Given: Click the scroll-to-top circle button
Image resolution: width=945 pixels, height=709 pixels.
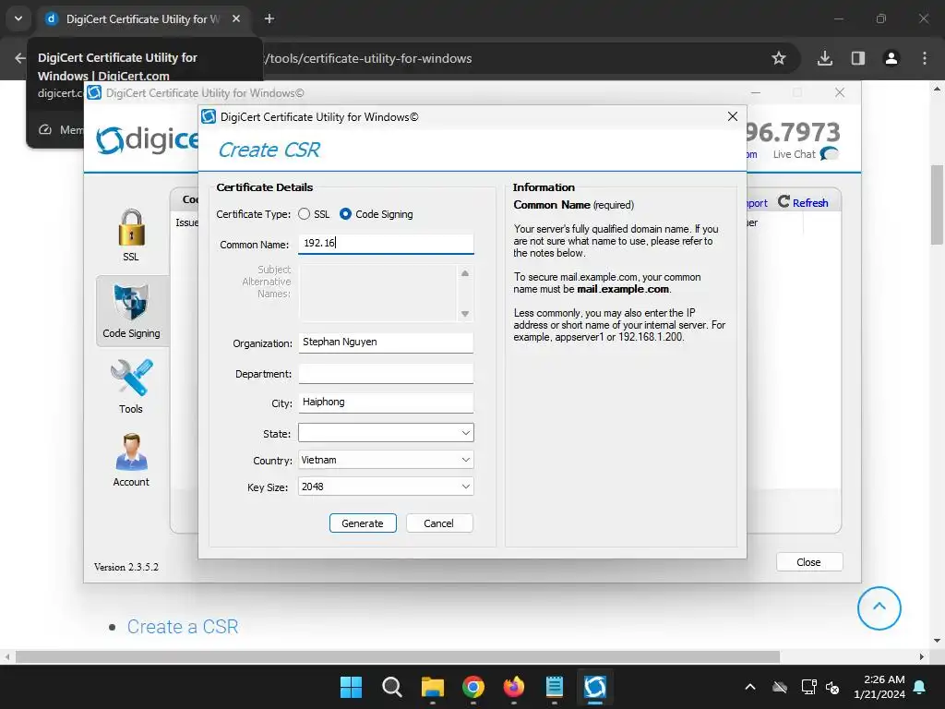Looking at the screenshot, I should (x=879, y=607).
